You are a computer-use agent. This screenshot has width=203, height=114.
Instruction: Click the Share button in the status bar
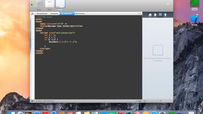pos(39,101)
